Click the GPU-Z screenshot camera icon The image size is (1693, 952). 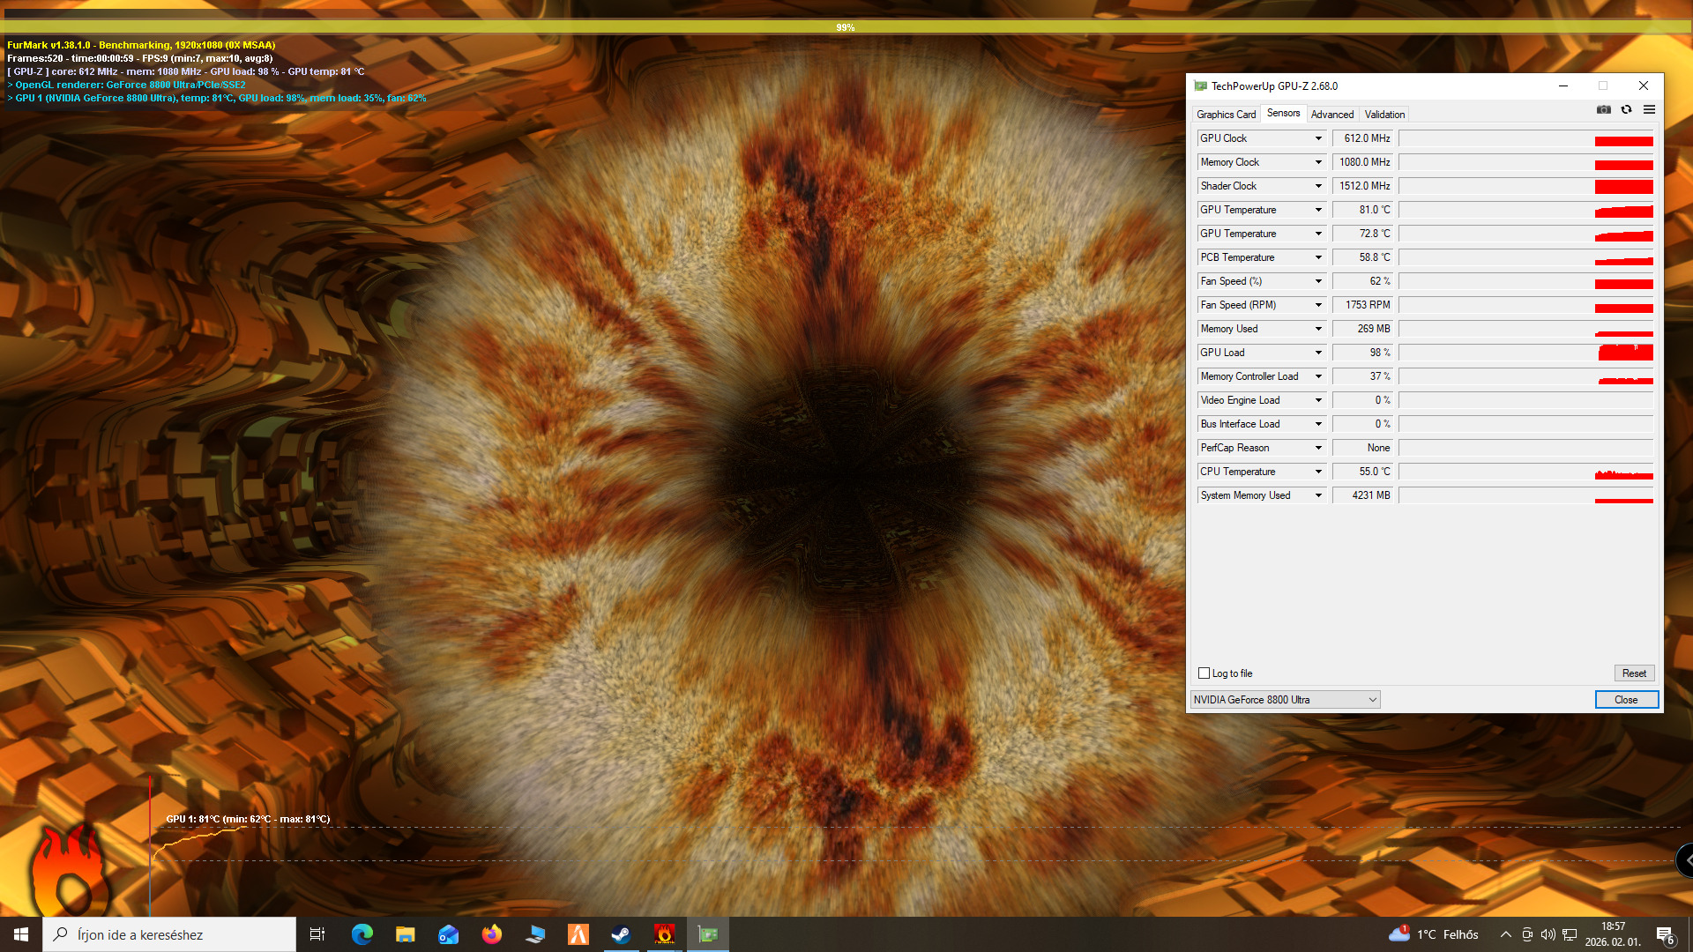tap(1603, 110)
